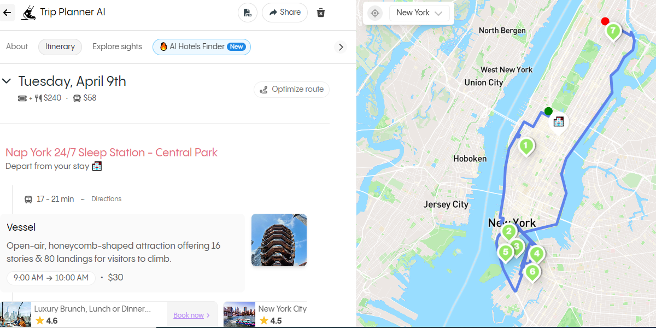Click the bus transit icon beside 17 - 21 min
Screen dimensions: 656x328
[x=28, y=200]
